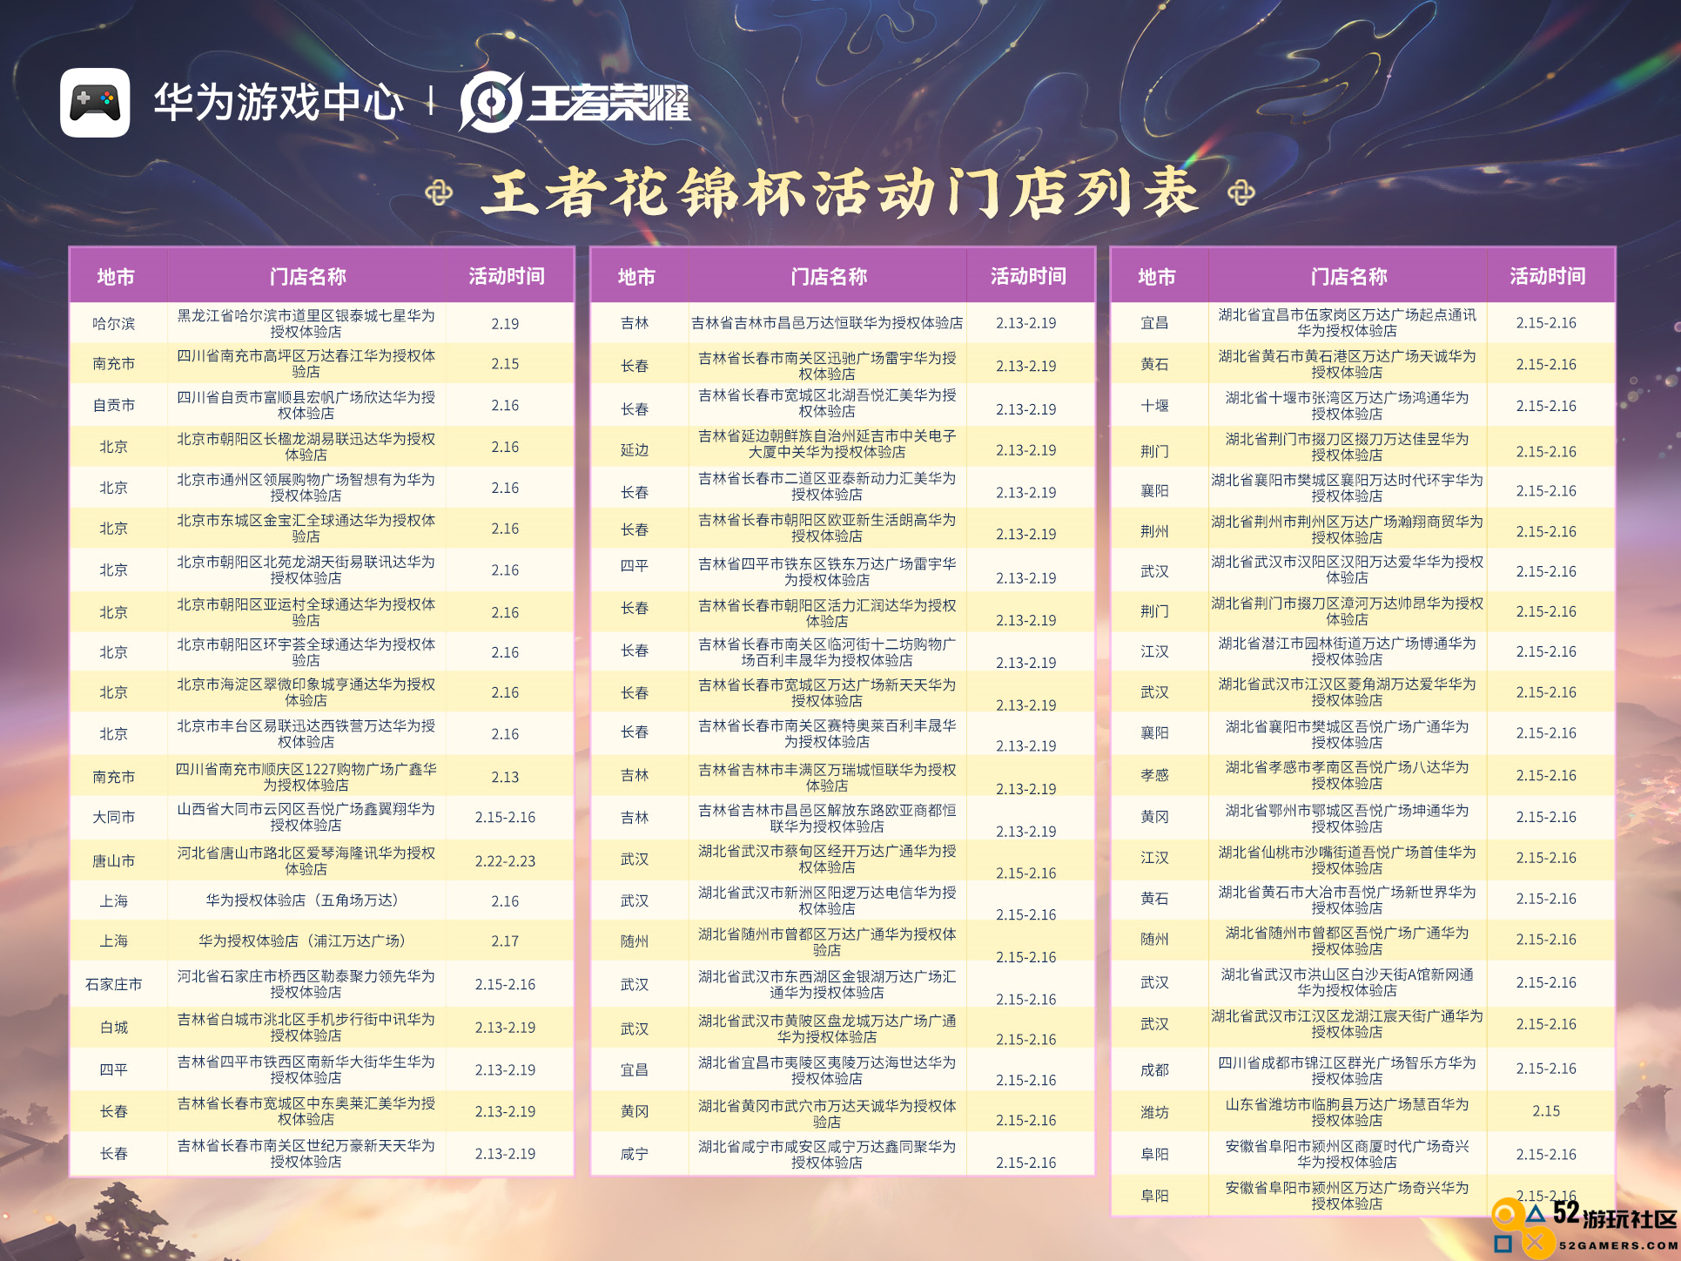This screenshot has width=1681, height=1261.
Task: Select the 北京市海淀区翠微印象城 store name
Action: click(x=306, y=692)
